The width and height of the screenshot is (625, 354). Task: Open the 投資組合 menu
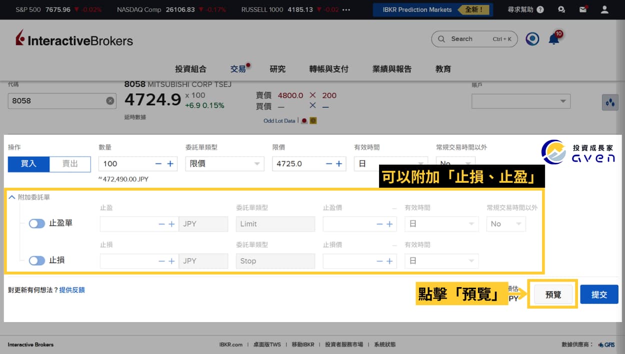tap(190, 69)
